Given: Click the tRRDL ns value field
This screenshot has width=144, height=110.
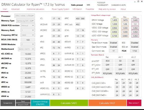Looking at the screenshot, I should point(28,92).
